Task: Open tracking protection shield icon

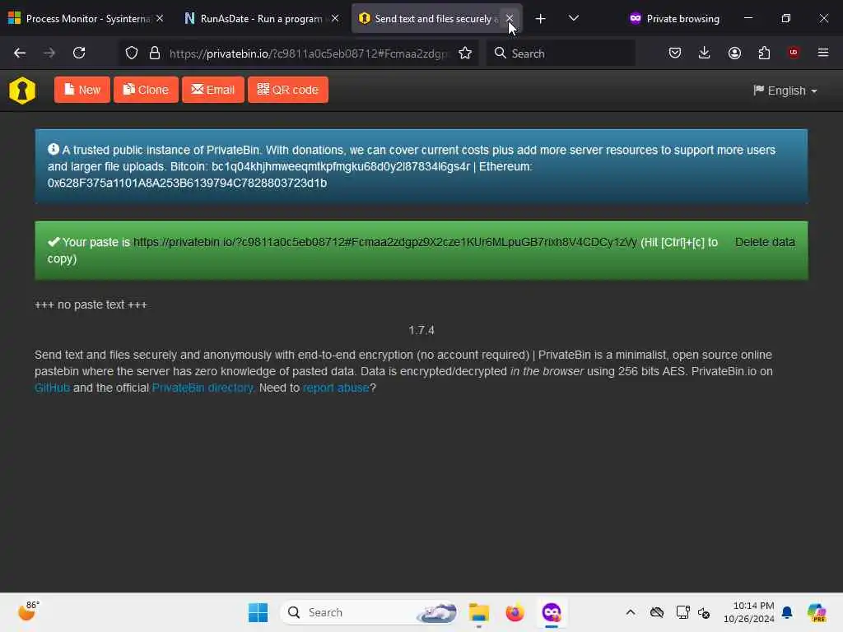Action: (132, 53)
